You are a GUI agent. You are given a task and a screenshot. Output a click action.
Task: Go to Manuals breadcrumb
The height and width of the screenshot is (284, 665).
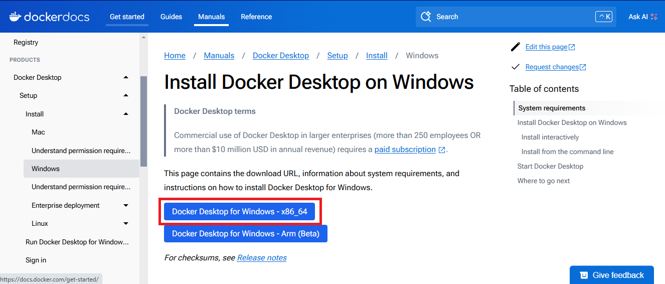pyautogui.click(x=219, y=56)
